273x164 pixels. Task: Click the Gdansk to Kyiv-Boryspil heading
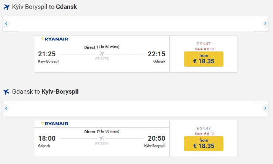point(45,91)
